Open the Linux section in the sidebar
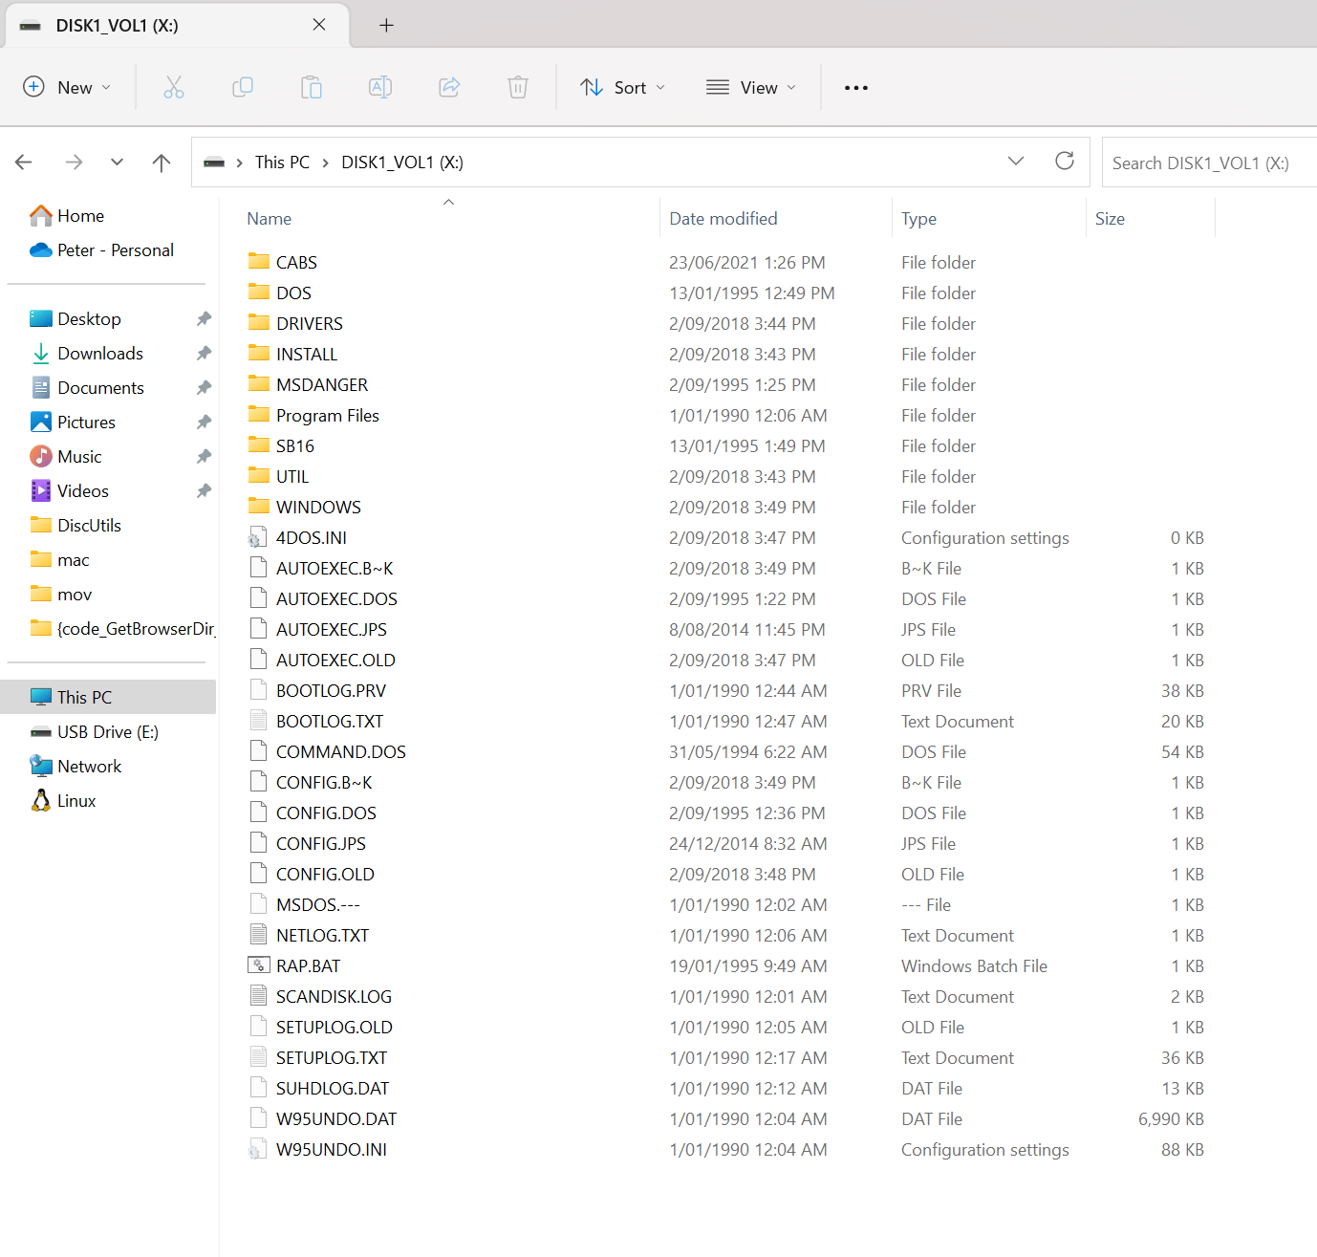Image resolution: width=1317 pixels, height=1257 pixels. (76, 800)
